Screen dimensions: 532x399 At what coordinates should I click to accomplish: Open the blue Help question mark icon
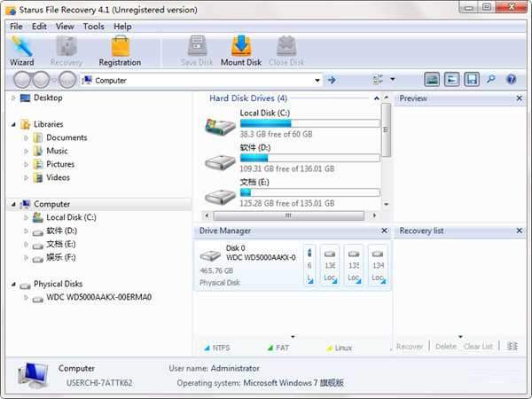click(x=511, y=80)
